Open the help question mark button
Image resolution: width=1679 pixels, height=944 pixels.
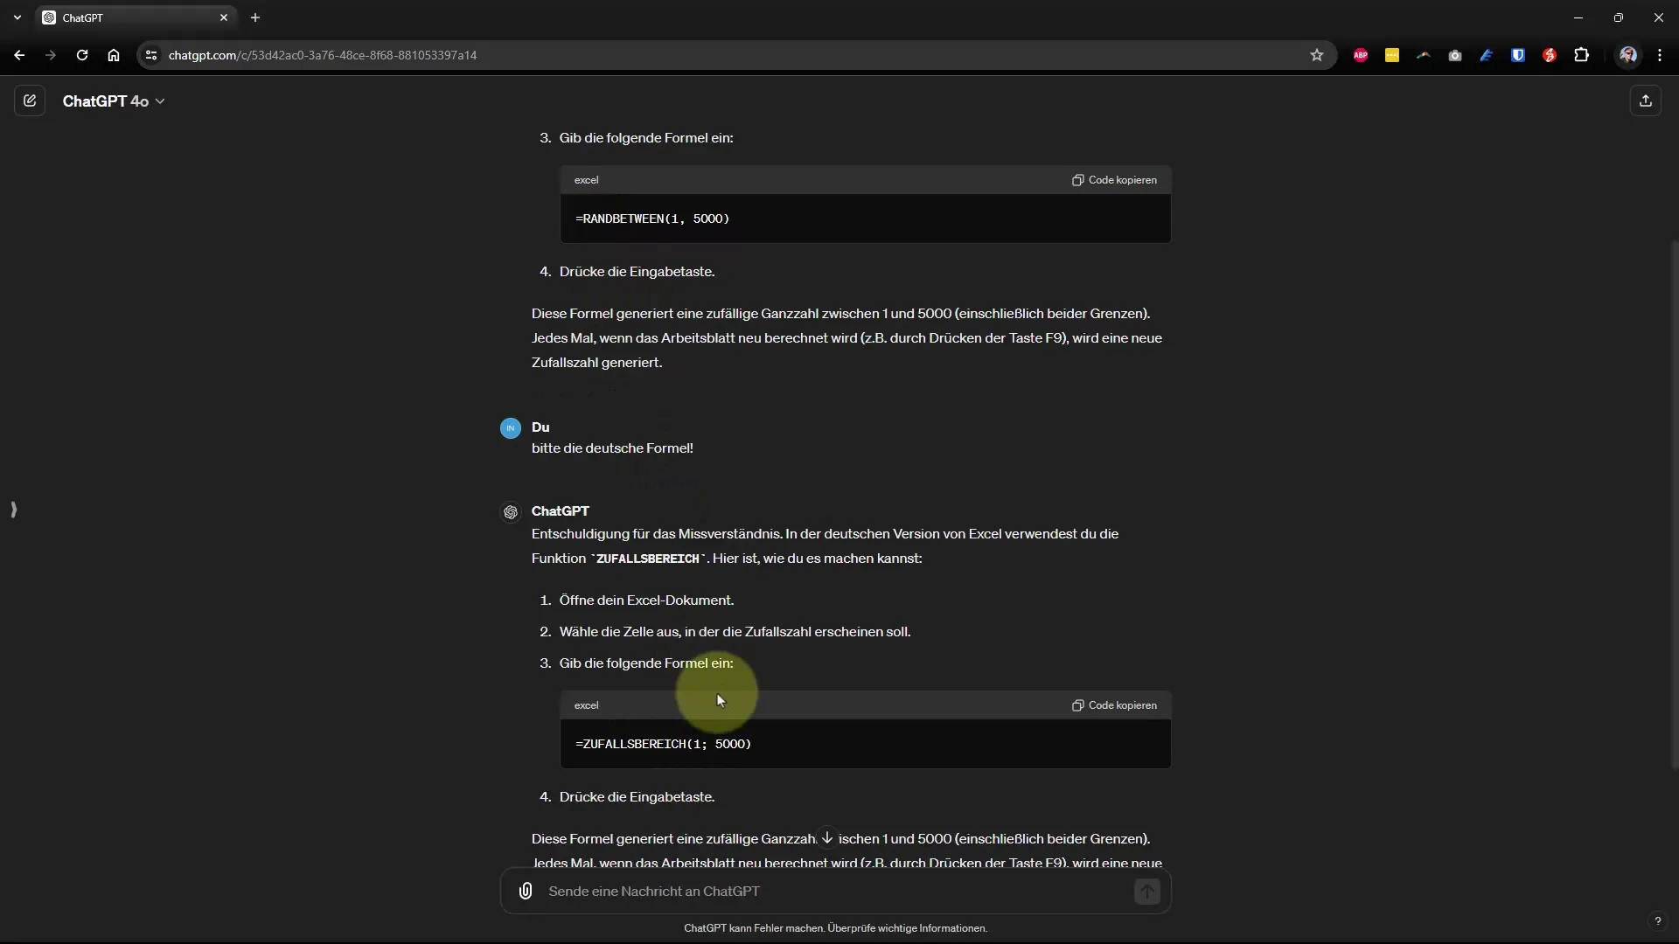(1657, 920)
